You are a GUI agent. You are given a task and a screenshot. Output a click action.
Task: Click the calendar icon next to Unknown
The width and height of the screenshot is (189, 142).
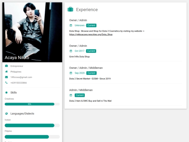71,26
